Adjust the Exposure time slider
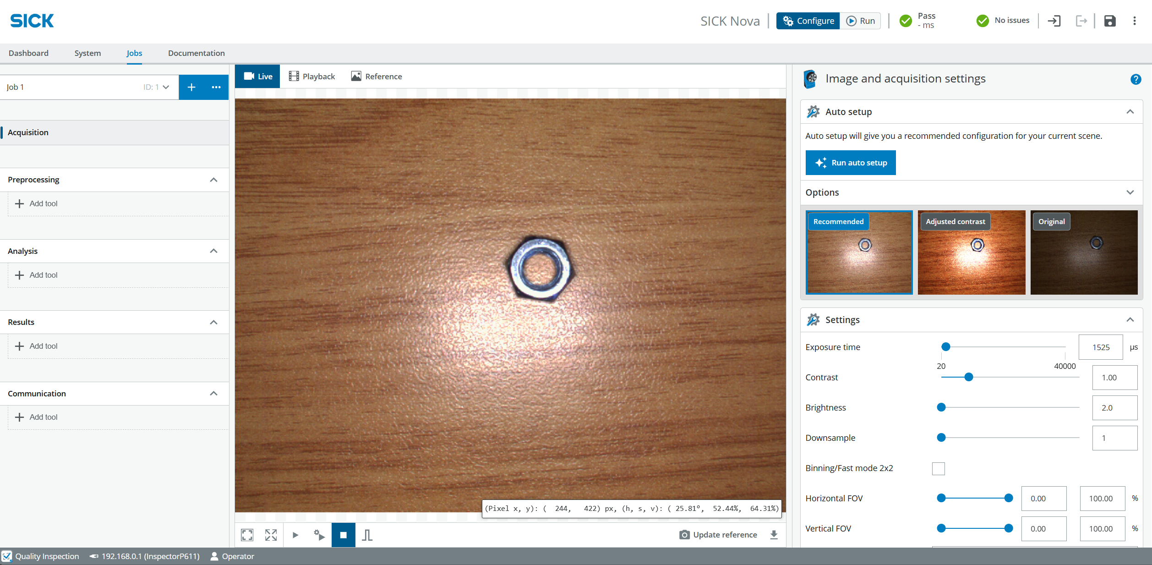1152x565 pixels. point(946,347)
